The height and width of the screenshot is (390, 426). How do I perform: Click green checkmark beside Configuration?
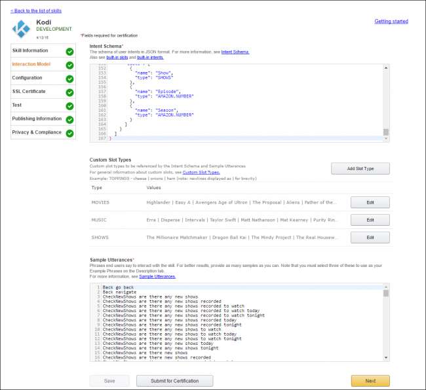click(x=69, y=78)
